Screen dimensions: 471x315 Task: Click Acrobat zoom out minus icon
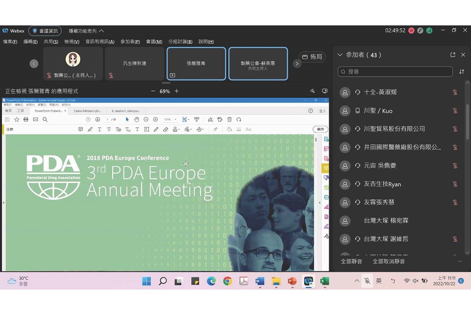pyautogui.click(x=146, y=119)
